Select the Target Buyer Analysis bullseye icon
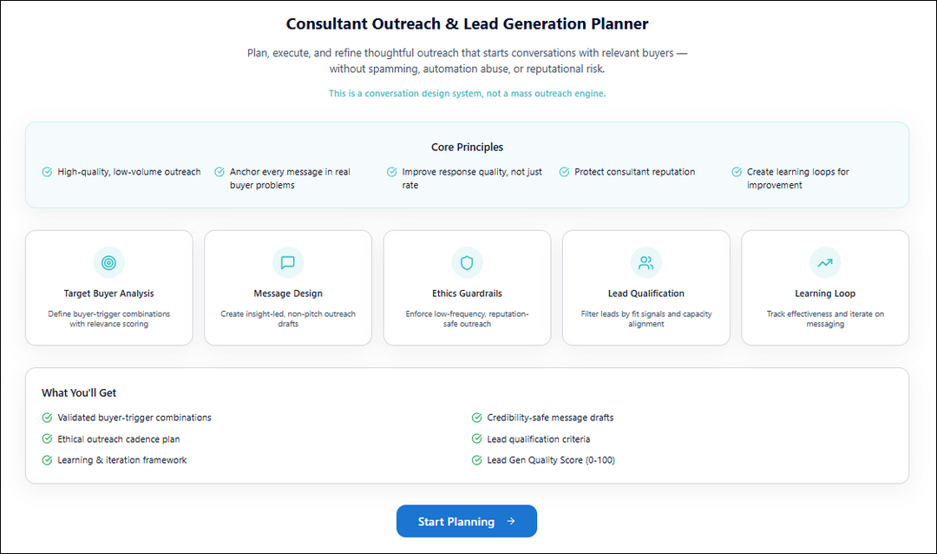The width and height of the screenshot is (937, 554). 108,262
